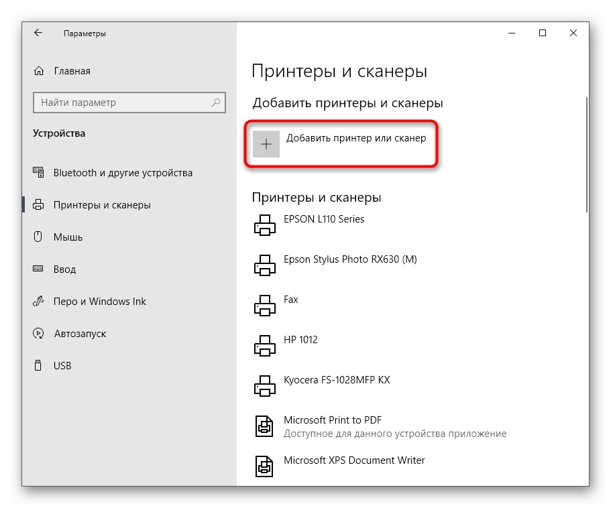Click the Microsoft XPS Document Writer icon
The height and width of the screenshot is (508, 611).
coord(264,466)
